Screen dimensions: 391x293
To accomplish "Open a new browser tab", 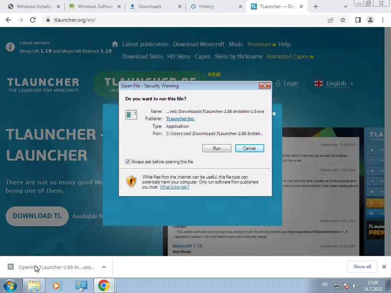I will (x=316, y=6).
